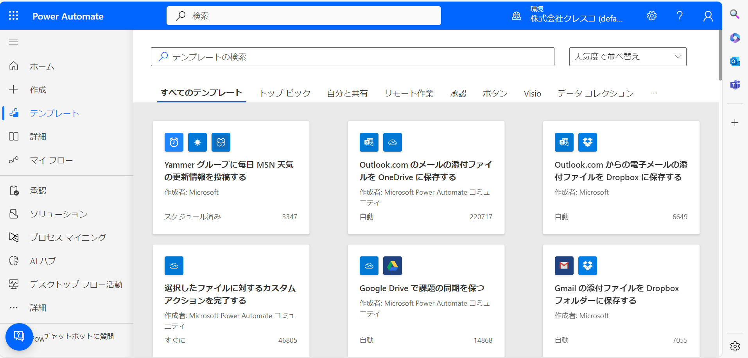Screen dimensions: 748x358
Task: Open the account profile icon
Action: [708, 16]
